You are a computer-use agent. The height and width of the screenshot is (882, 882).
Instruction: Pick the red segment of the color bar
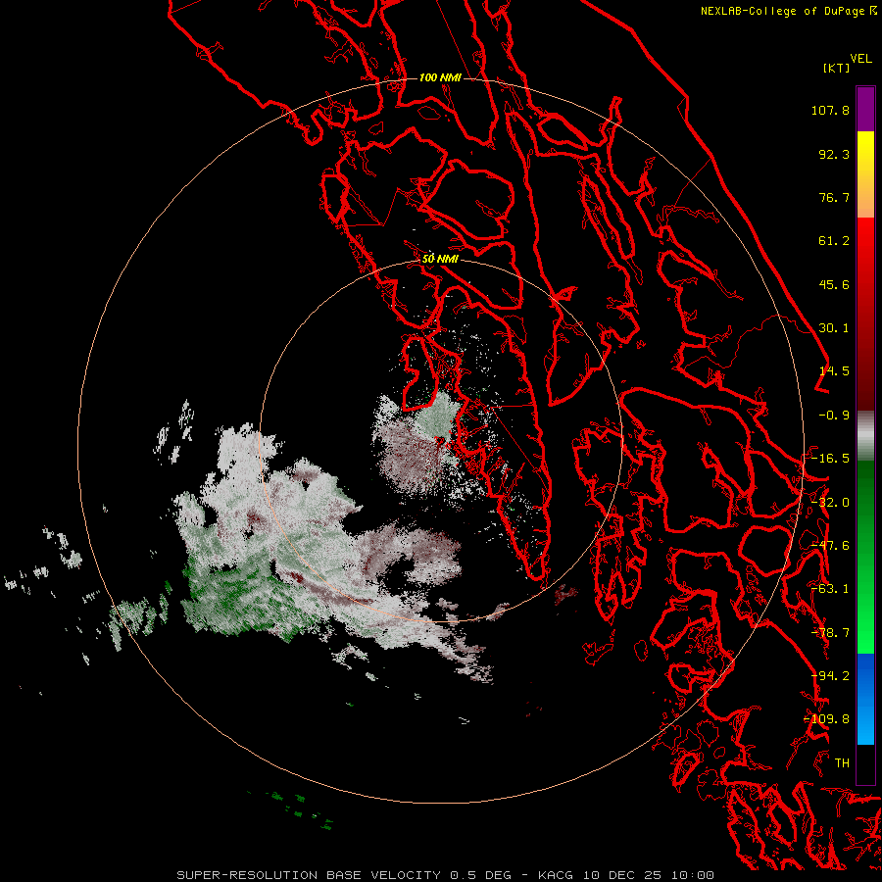click(865, 314)
